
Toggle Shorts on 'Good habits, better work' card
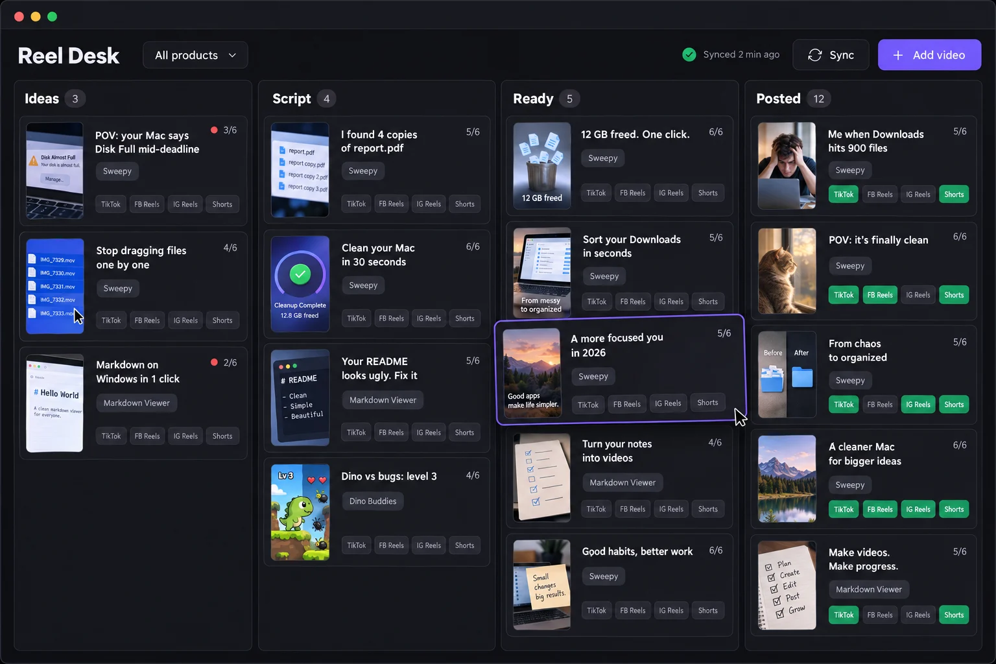tap(708, 610)
